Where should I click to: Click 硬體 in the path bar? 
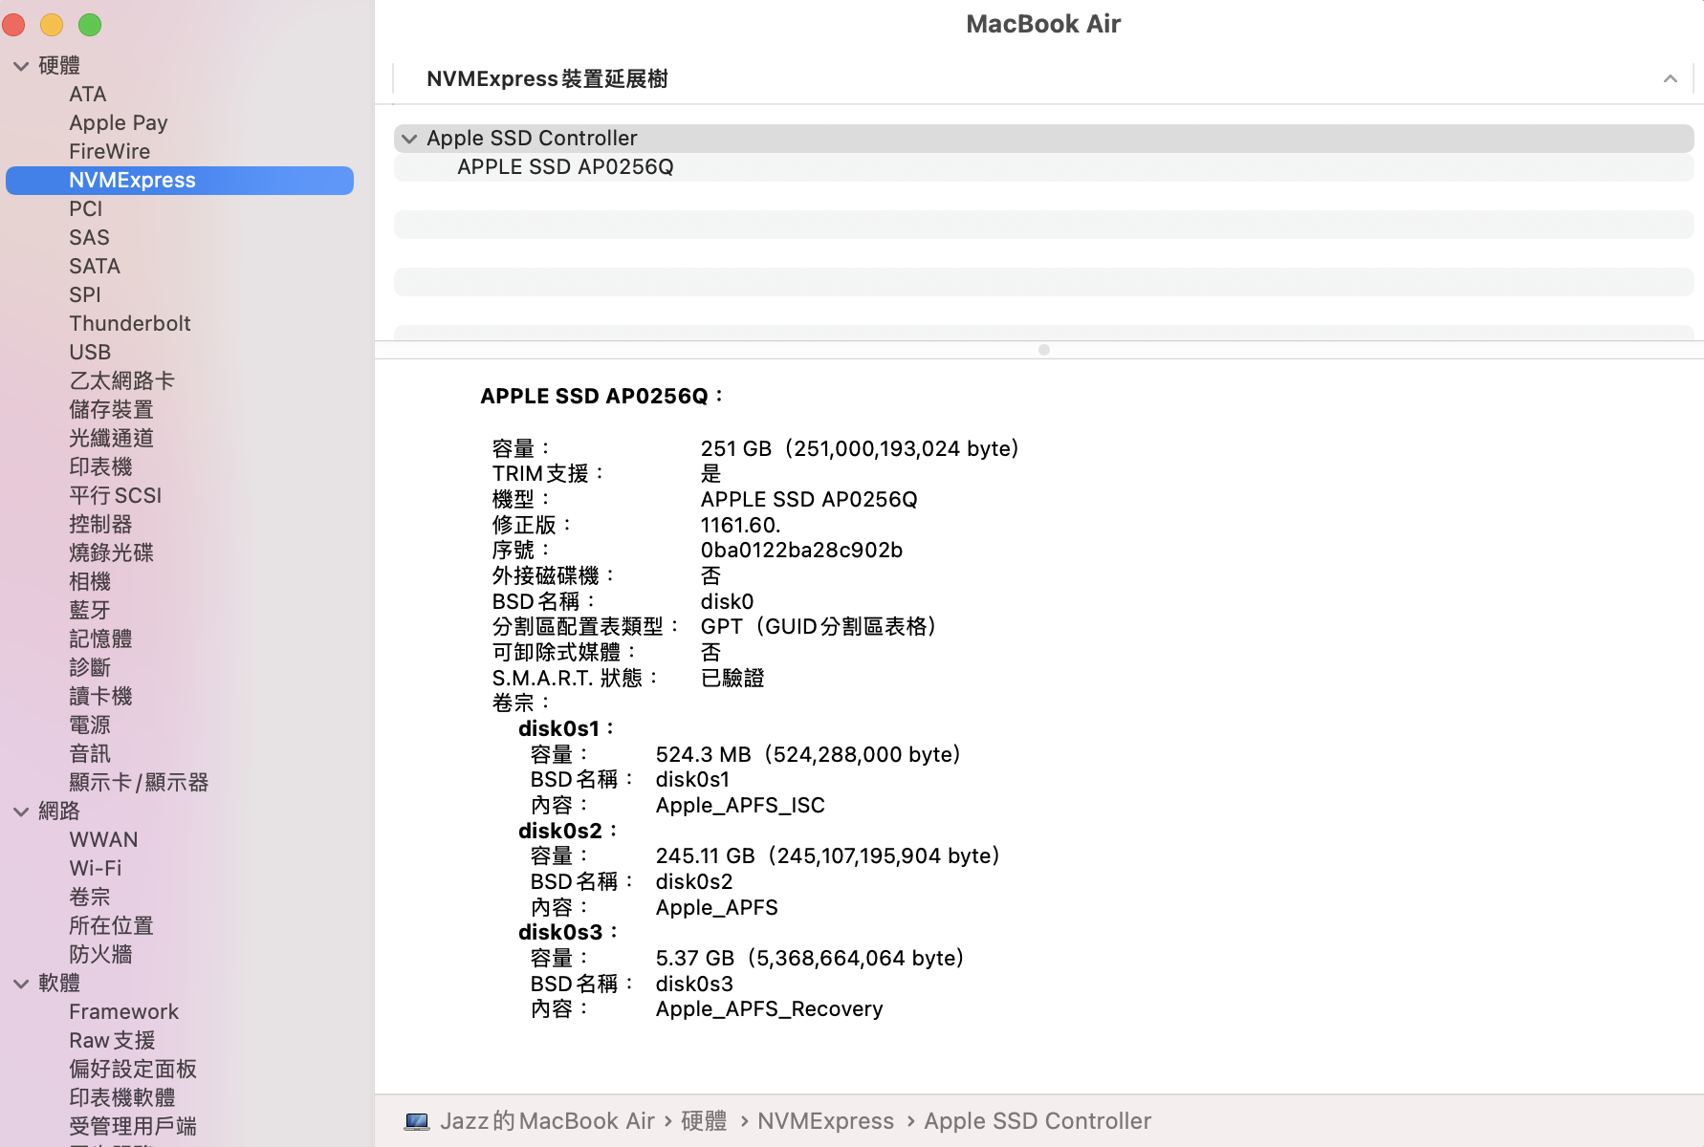click(x=704, y=1121)
